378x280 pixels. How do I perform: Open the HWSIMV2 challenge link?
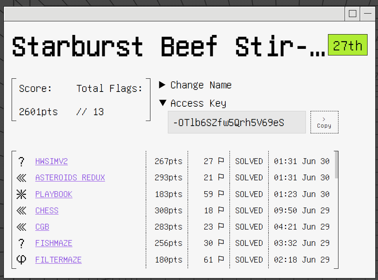[52, 161]
